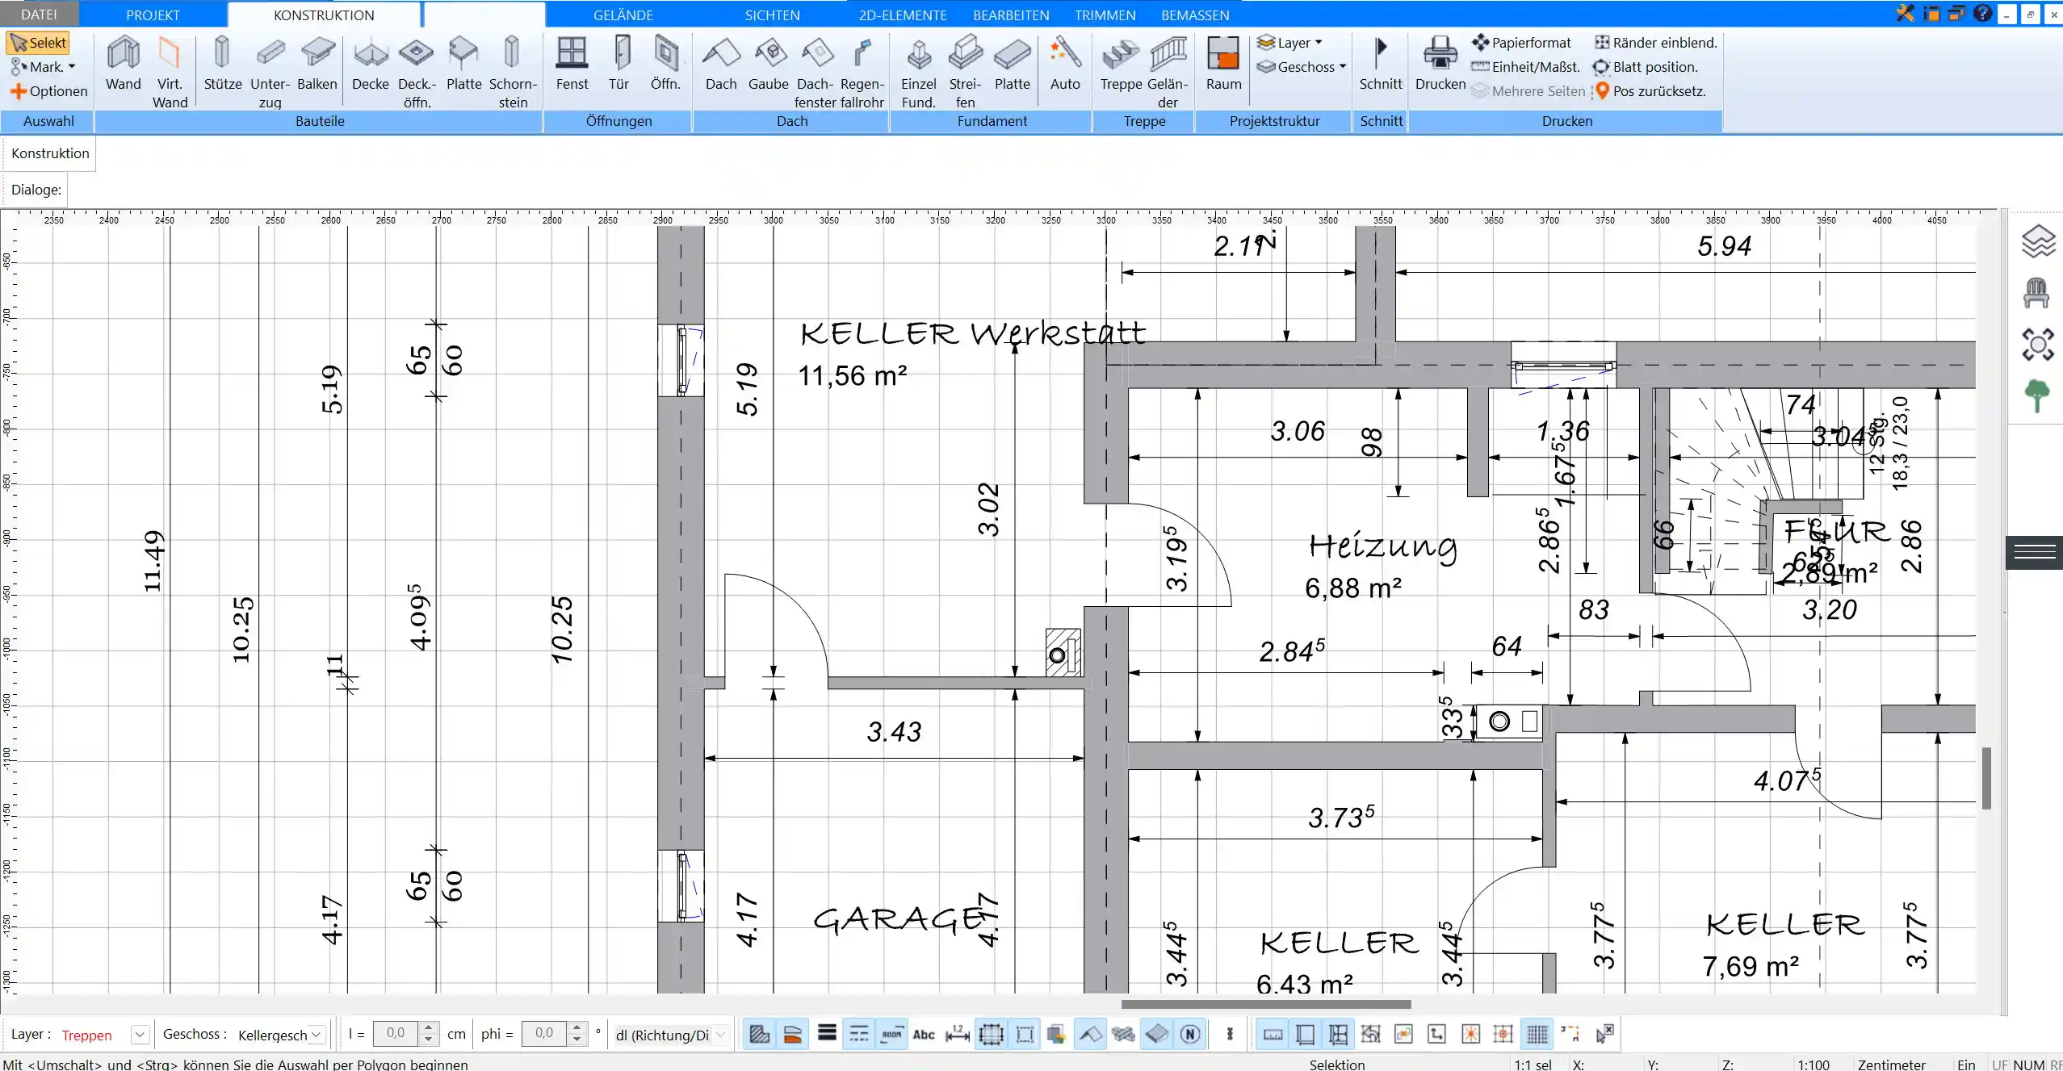Open the layers panel in right sidebar
2063x1071 pixels.
pos(2037,241)
